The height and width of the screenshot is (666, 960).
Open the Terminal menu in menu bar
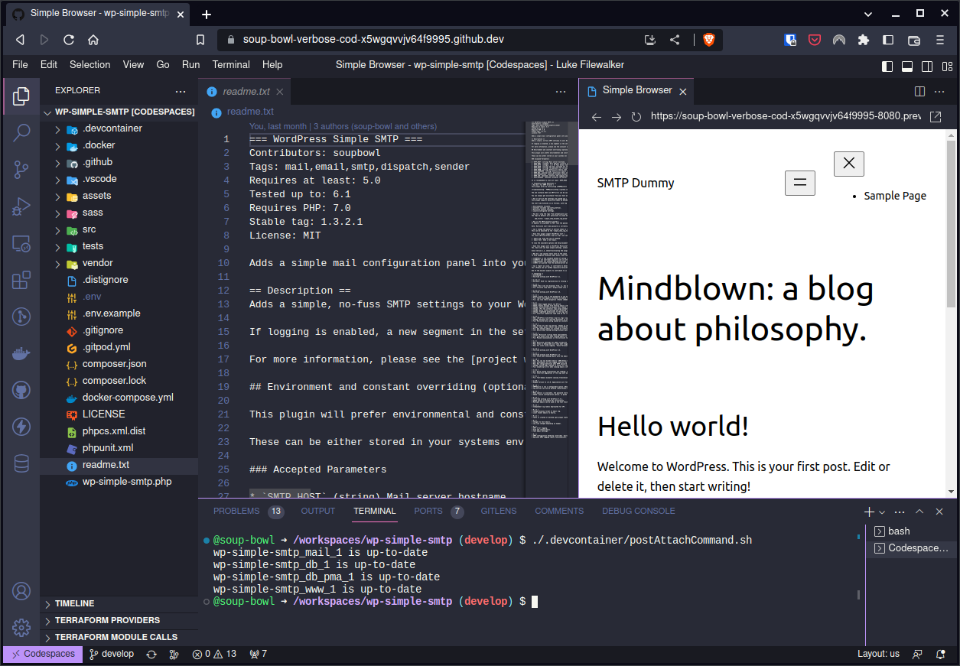[231, 65]
